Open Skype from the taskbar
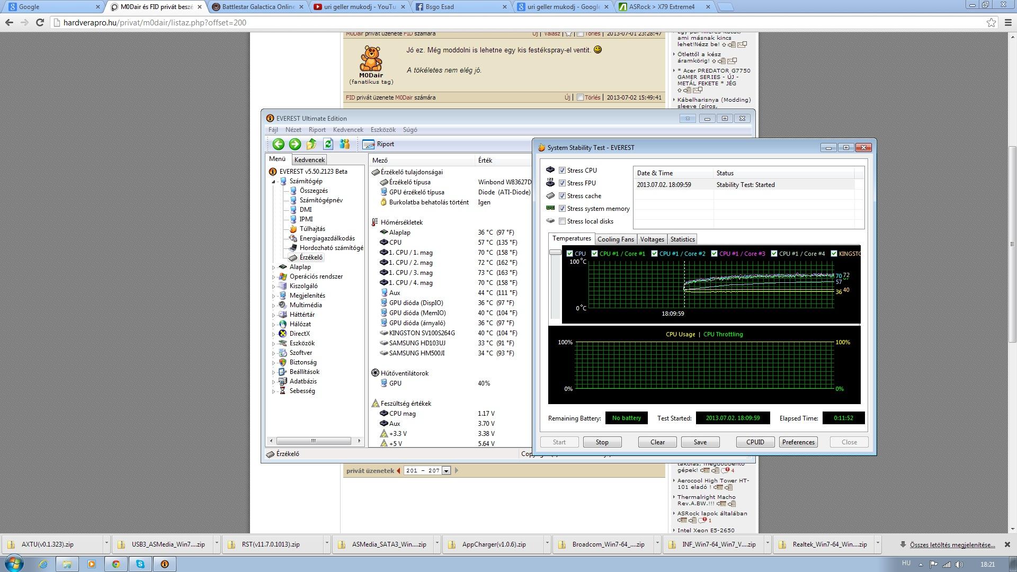This screenshot has width=1017, height=572. click(140, 564)
